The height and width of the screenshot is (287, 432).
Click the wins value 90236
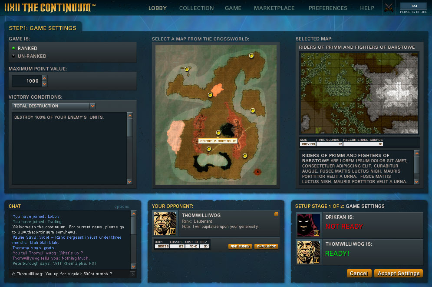pos(162,247)
